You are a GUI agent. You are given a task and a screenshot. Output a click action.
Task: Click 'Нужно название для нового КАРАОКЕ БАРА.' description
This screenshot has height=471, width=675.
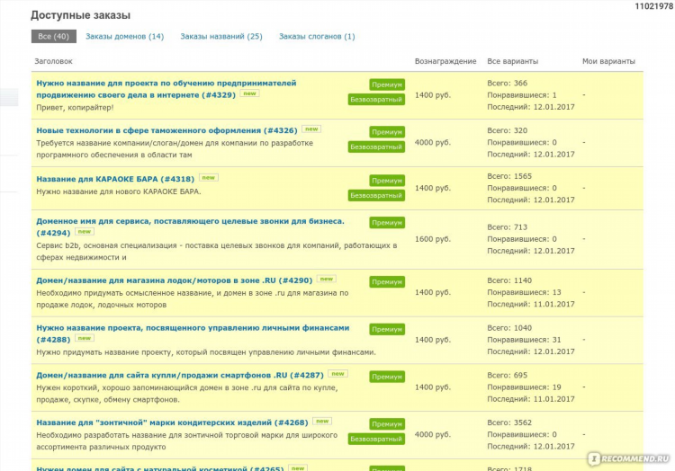119,191
